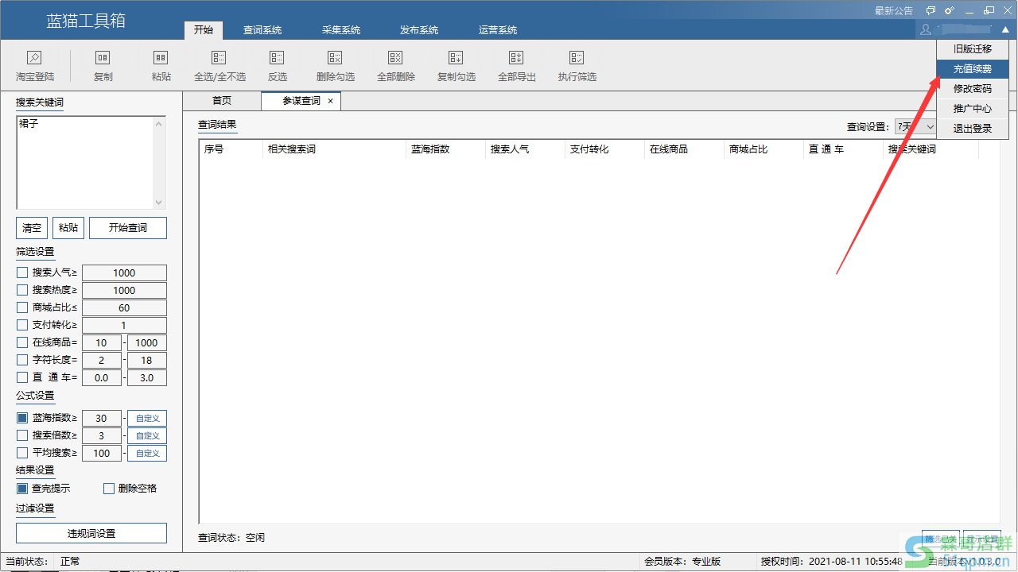Select 充值续费 from account menu

tap(972, 69)
